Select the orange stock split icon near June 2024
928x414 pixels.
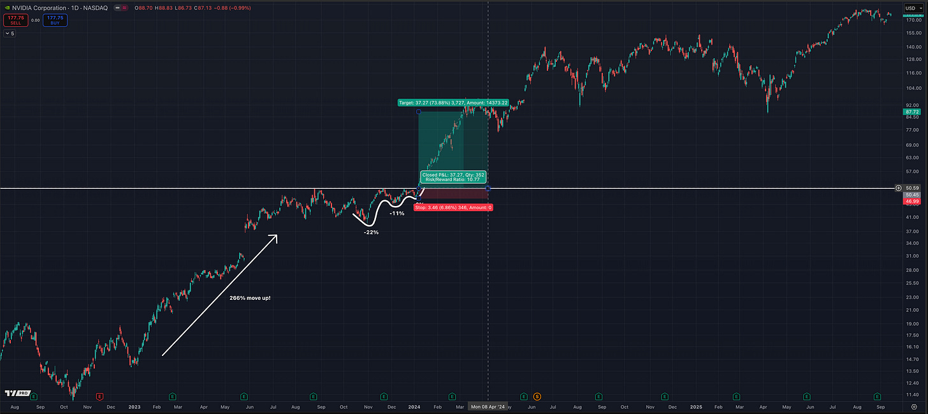(537, 396)
